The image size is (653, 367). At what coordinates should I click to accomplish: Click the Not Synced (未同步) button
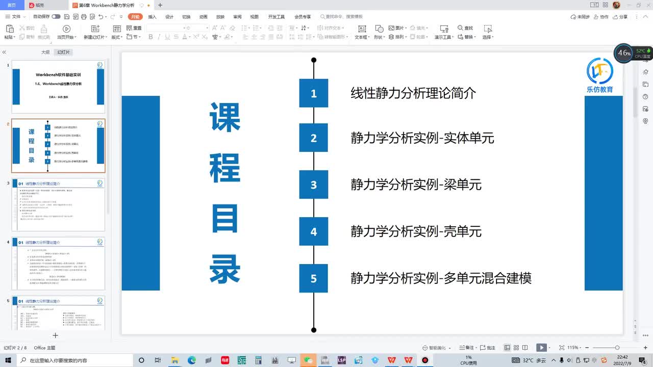click(x=580, y=17)
